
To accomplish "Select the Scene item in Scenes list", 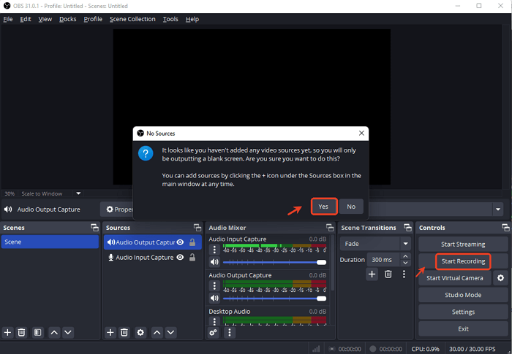I will click(50, 242).
